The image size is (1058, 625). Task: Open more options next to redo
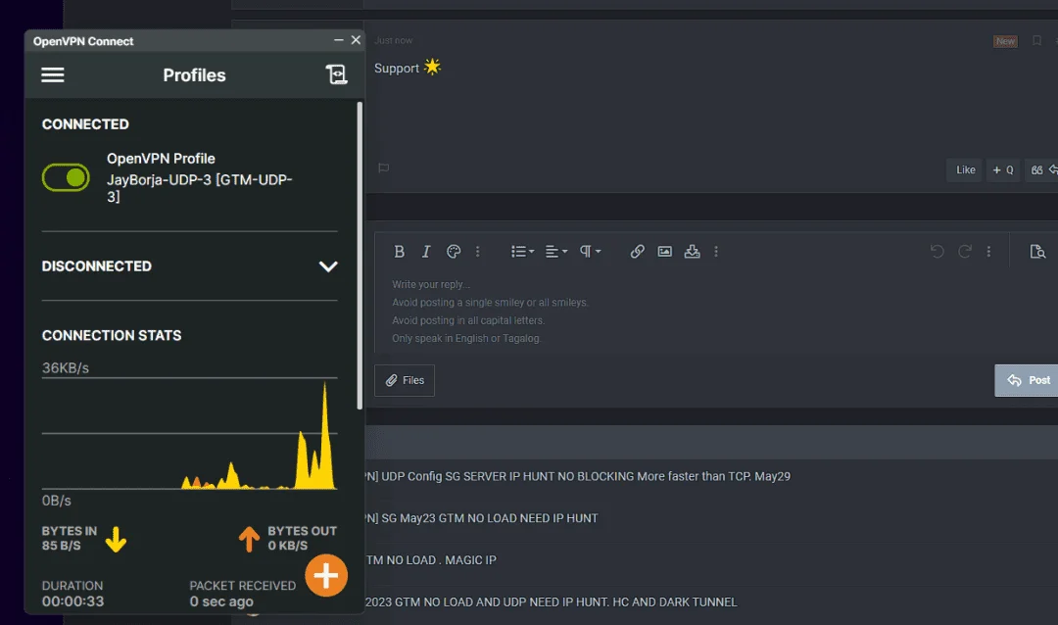pos(988,252)
